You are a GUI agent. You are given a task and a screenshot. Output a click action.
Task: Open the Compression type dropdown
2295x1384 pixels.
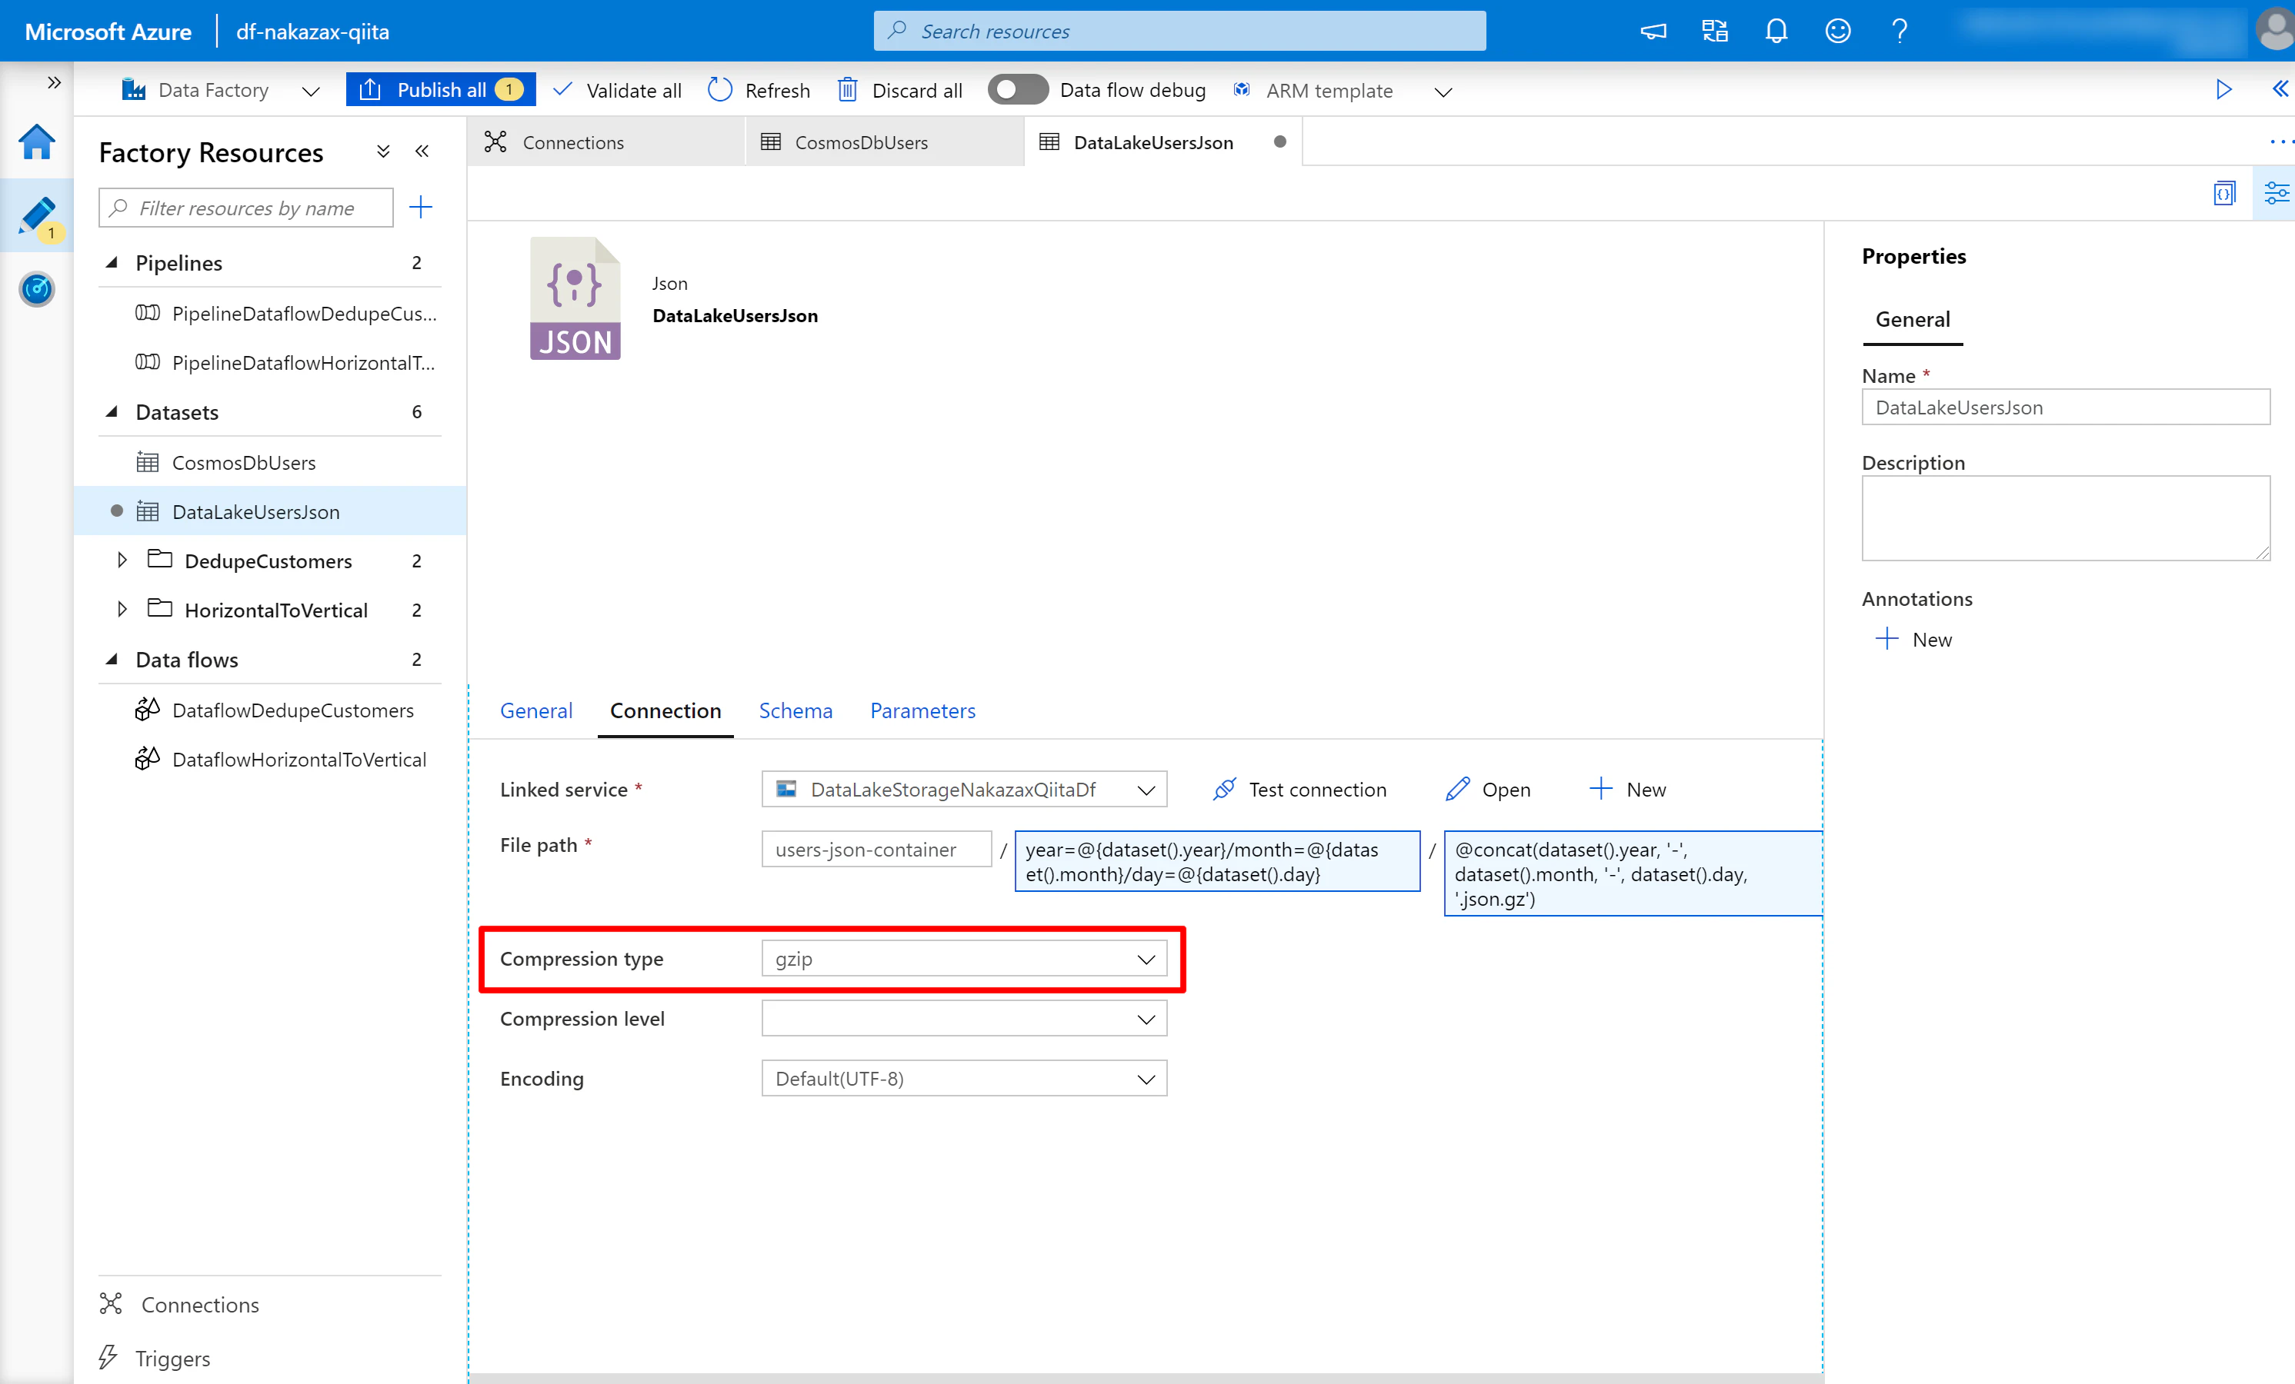click(x=964, y=958)
